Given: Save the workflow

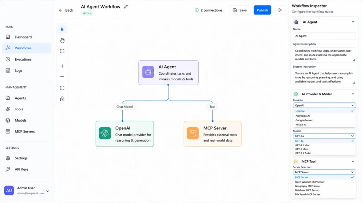Looking at the screenshot, I should pos(240,10).
